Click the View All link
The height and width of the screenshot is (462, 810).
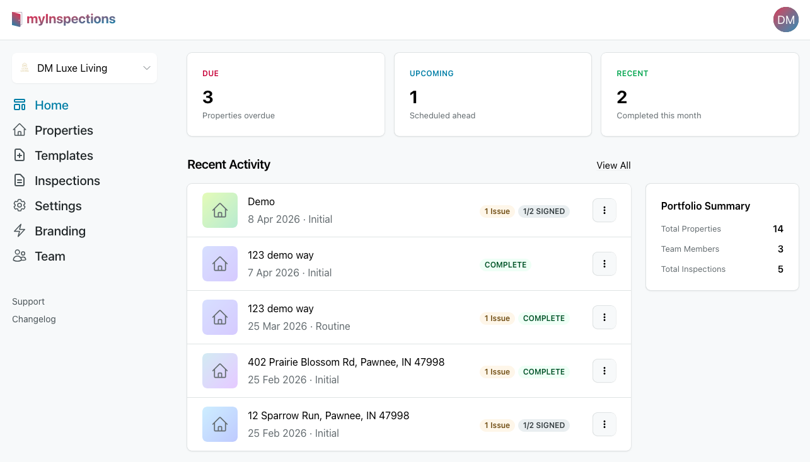(613, 166)
